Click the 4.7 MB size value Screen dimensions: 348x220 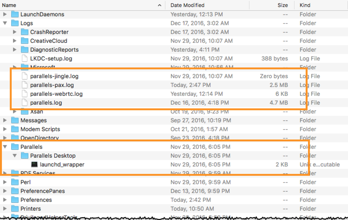click(279, 103)
